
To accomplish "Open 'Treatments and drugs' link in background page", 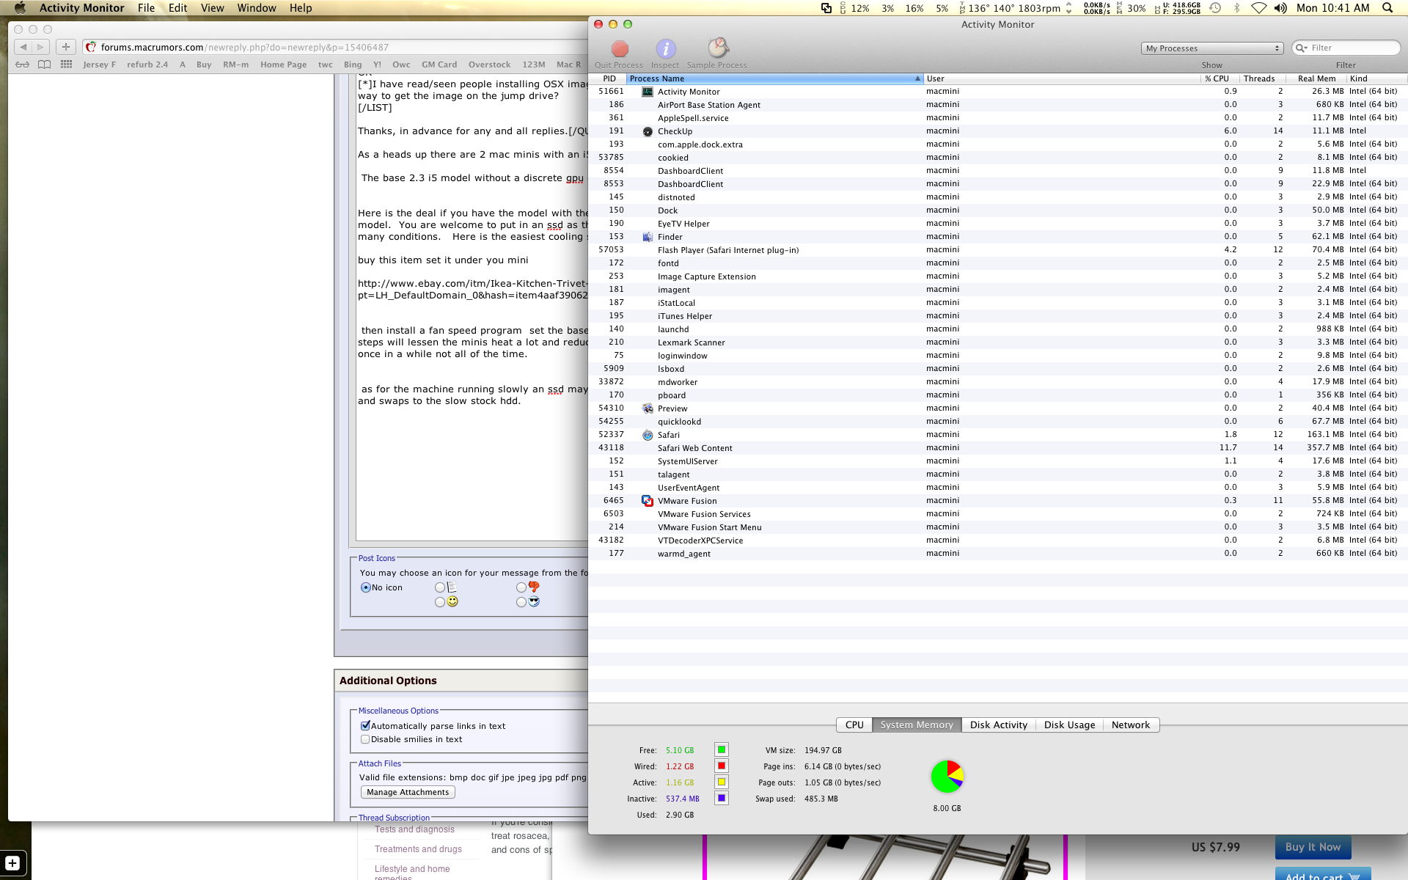I will pos(418,849).
